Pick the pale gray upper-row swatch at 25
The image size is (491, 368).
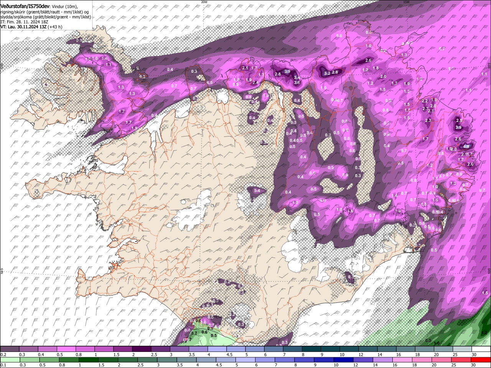coord(461,349)
